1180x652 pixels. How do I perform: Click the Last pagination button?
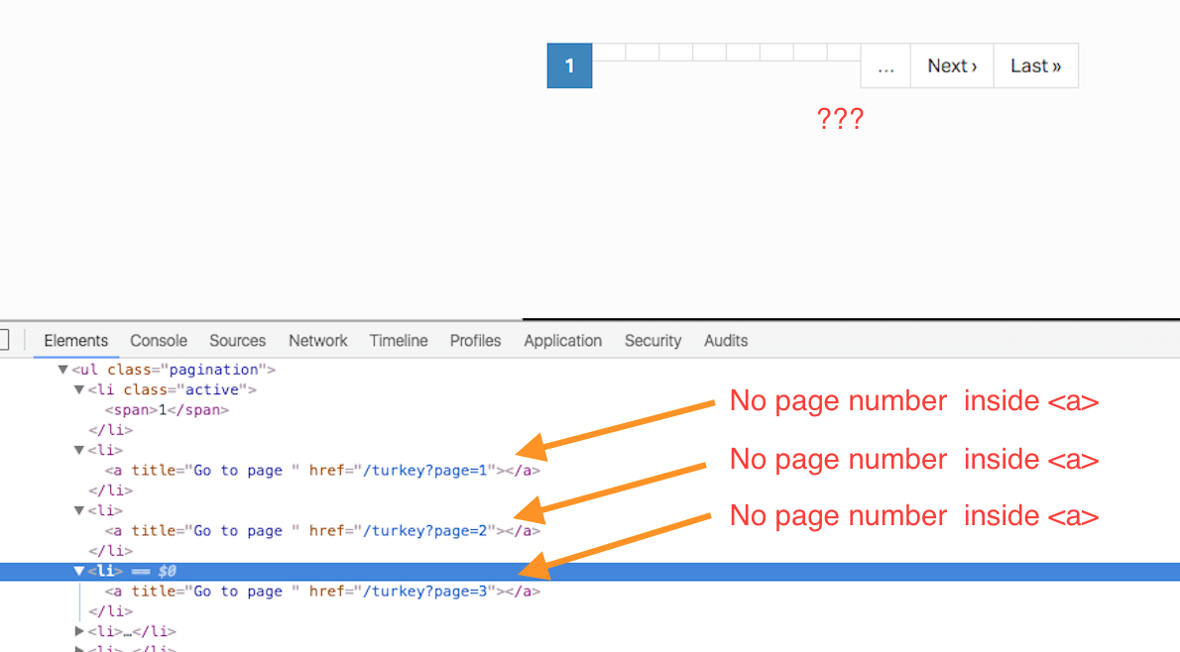pos(1035,65)
